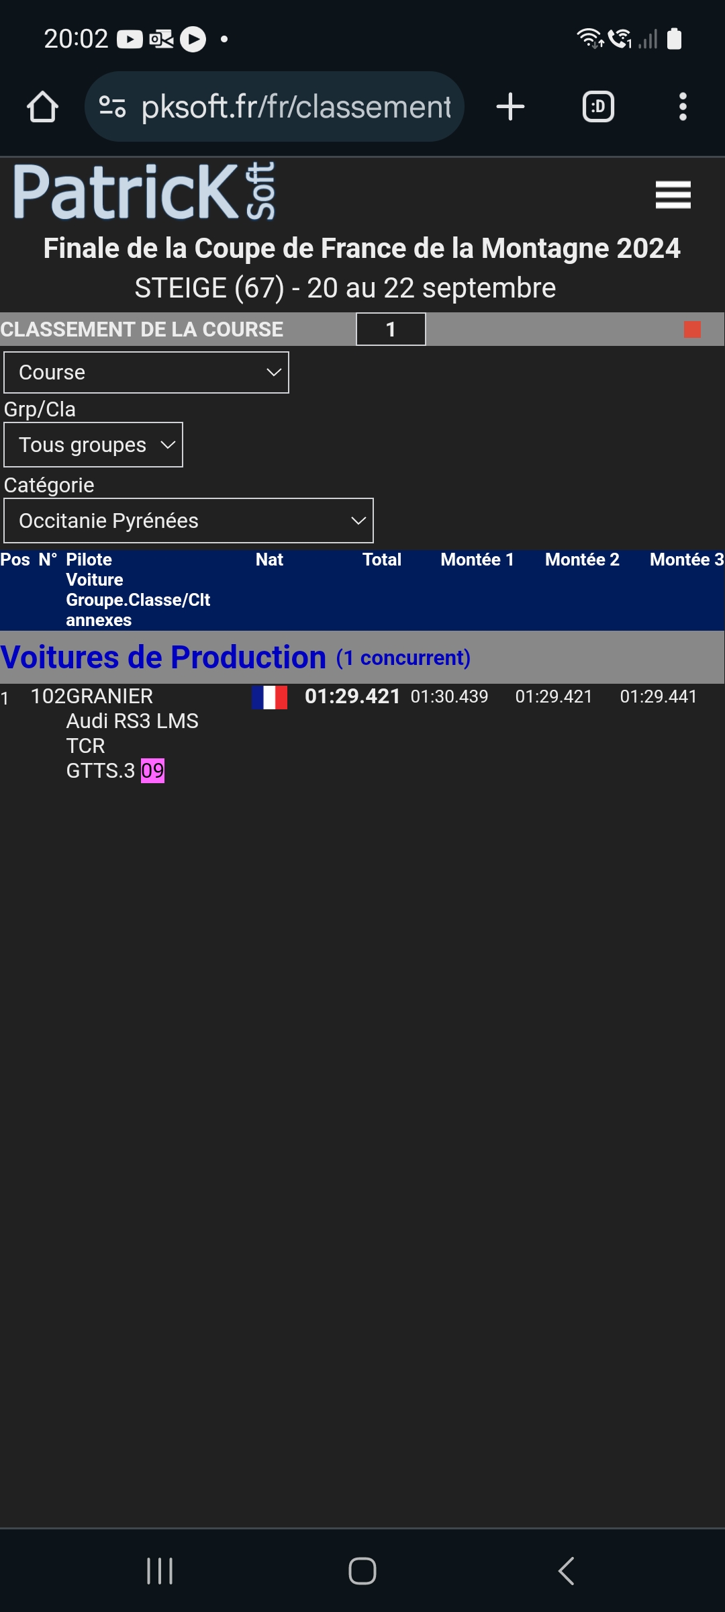Click the Pilote column header
Screen dimensions: 725x1612
[x=89, y=559]
